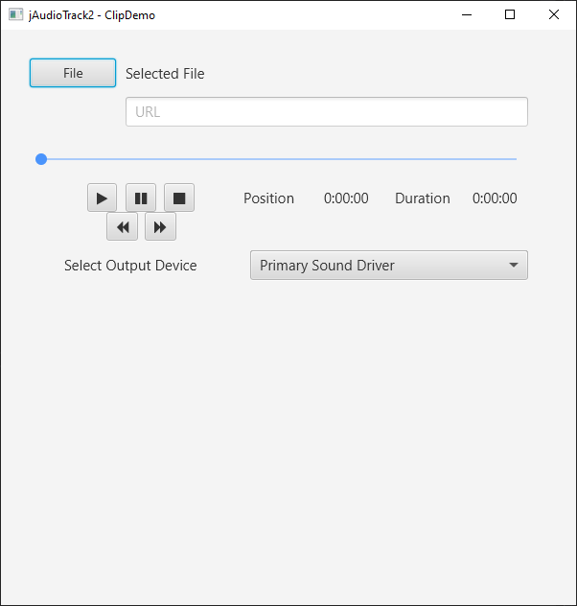577x606 pixels.
Task: Expand the Primary Sound Driver dropdown
Action: point(388,266)
